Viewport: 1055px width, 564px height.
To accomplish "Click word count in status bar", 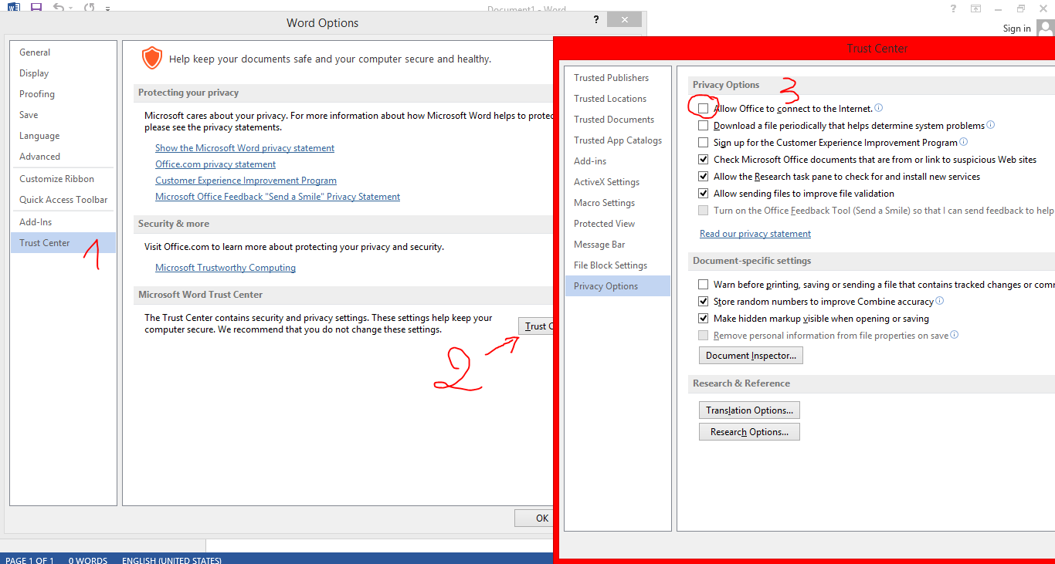I will coord(88,560).
